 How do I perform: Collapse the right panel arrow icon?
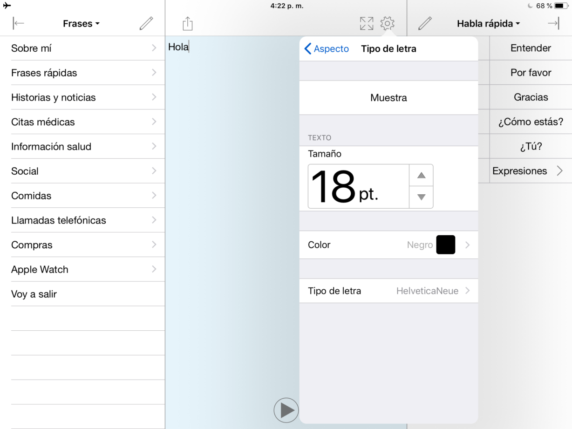(x=553, y=23)
